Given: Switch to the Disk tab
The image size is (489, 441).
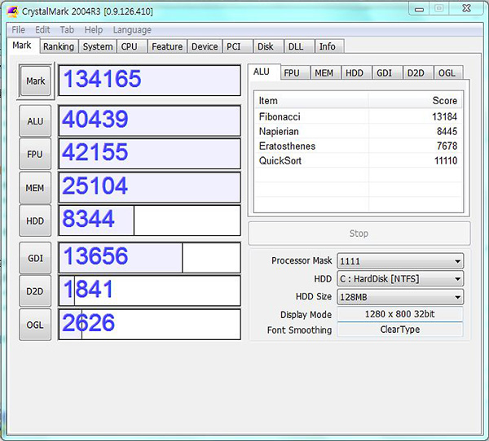Looking at the screenshot, I should [x=268, y=46].
